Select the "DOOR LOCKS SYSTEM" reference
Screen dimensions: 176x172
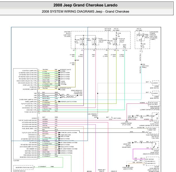[64, 83]
